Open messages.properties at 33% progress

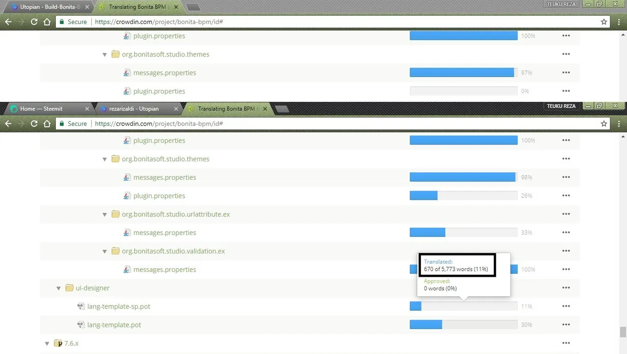[165, 233]
